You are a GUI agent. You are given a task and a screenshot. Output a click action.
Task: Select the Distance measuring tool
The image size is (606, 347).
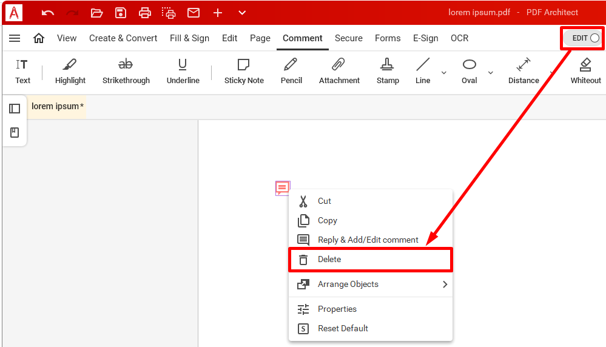pyautogui.click(x=524, y=72)
